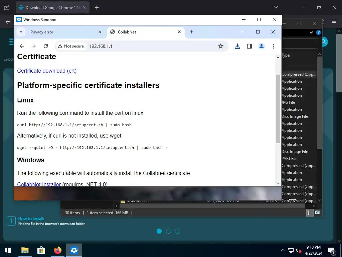Click the wget setupcert.sh command text

[92, 148]
